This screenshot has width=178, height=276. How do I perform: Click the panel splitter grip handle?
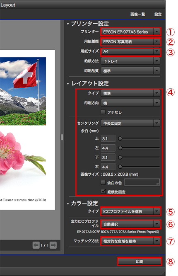point(62,137)
